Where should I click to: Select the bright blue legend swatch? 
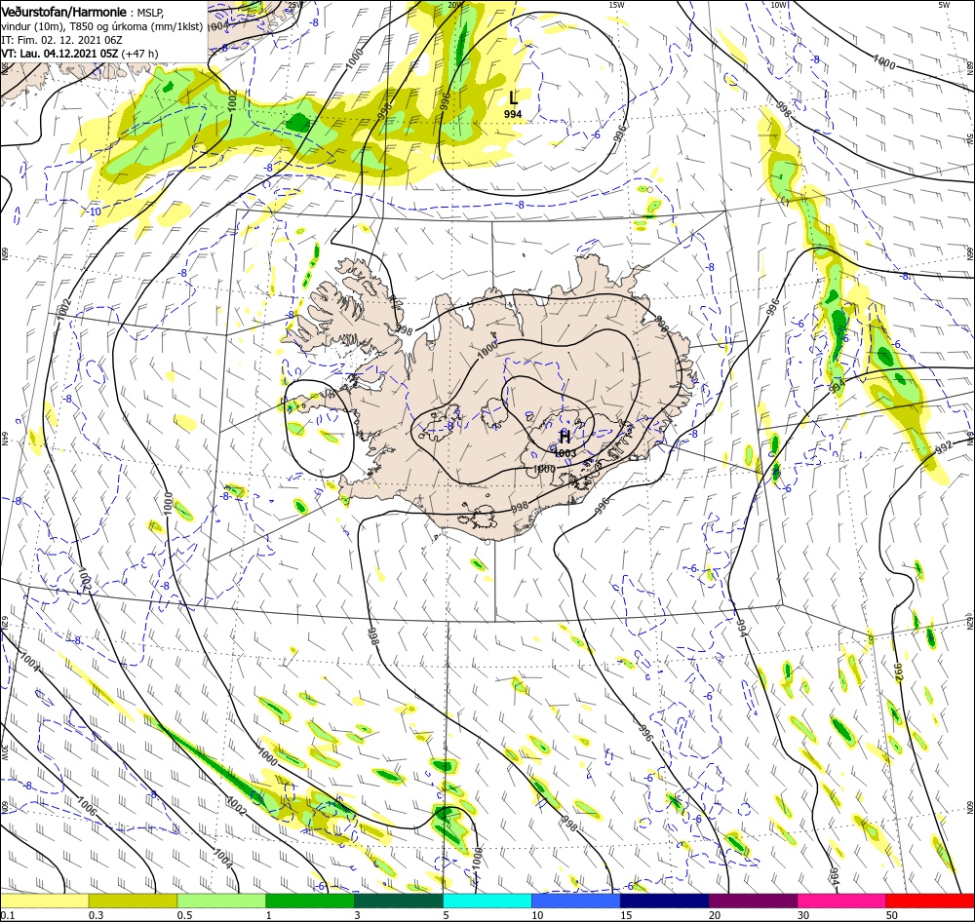pos(576,901)
